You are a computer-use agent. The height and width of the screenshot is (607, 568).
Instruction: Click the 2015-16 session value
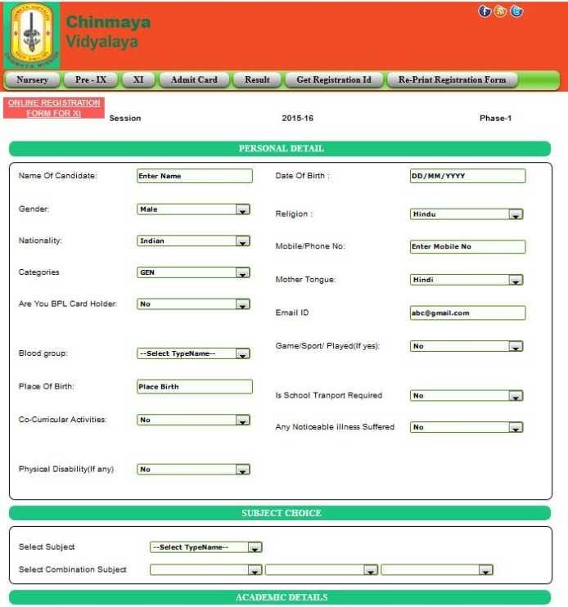tap(297, 119)
